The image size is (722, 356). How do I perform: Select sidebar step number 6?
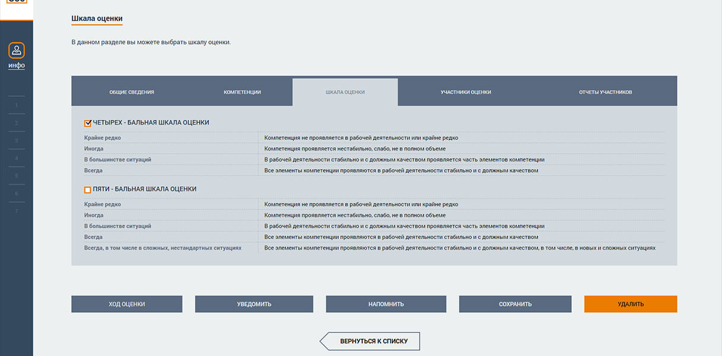click(x=17, y=193)
